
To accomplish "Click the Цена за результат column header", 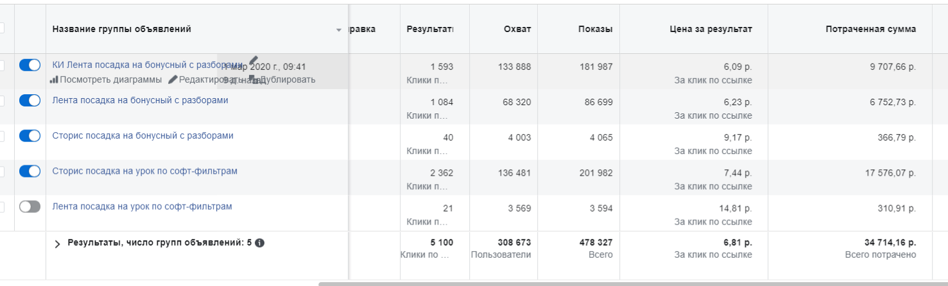I will point(711,29).
